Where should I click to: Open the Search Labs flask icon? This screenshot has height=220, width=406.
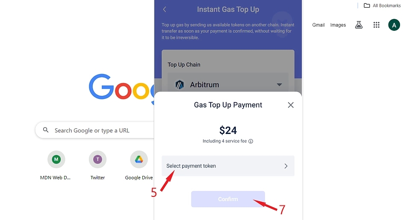[359, 25]
